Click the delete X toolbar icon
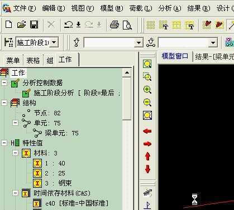Image resolution: width=234 pixels, height=210 pixels. (51, 25)
